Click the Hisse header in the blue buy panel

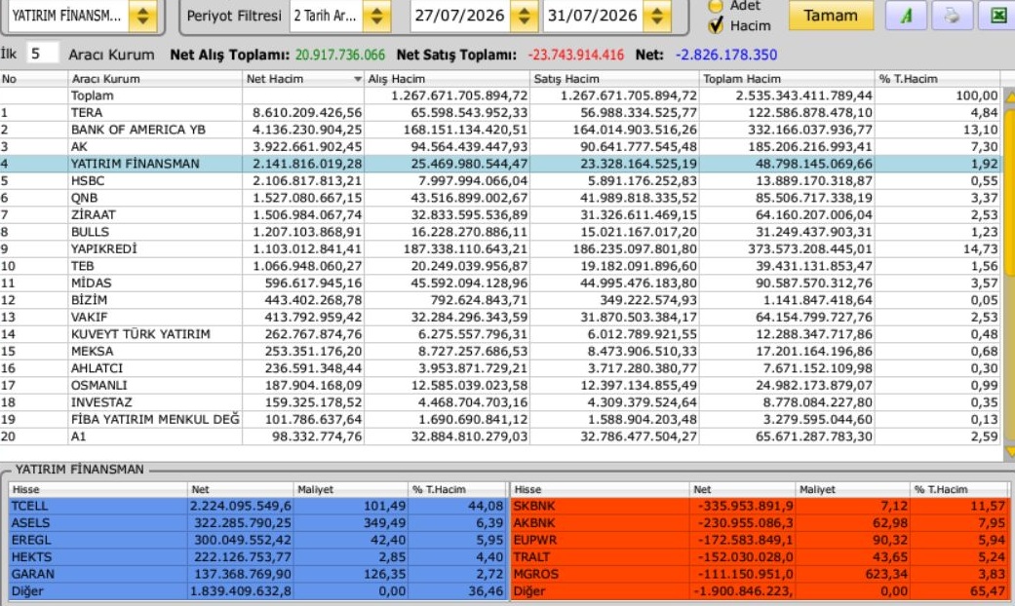(98, 490)
